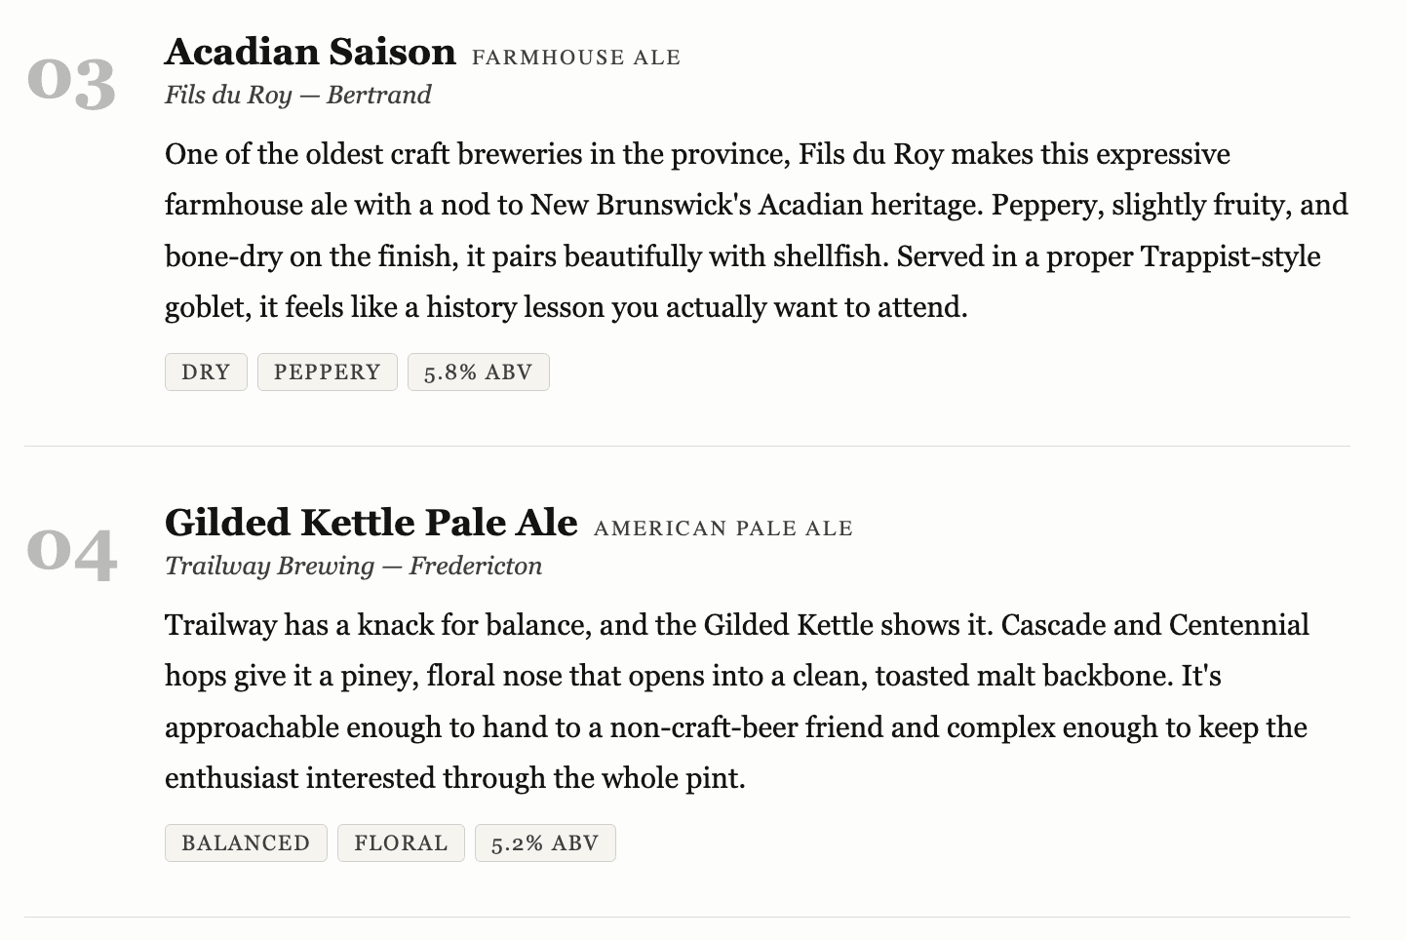Image resolution: width=1406 pixels, height=940 pixels.
Task: Select the DRY tag
Action: 206,372
